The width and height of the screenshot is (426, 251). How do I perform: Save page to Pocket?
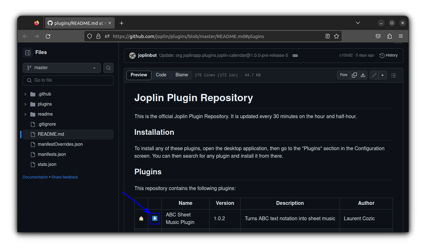(x=378, y=36)
